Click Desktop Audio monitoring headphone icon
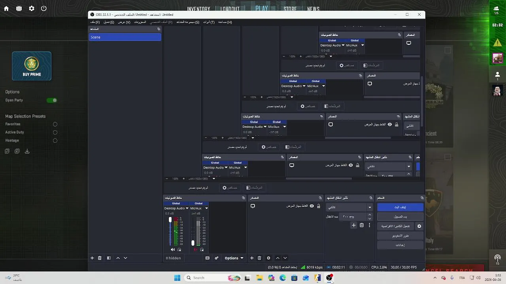This screenshot has height=284, width=506. pyautogui.click(x=179, y=250)
